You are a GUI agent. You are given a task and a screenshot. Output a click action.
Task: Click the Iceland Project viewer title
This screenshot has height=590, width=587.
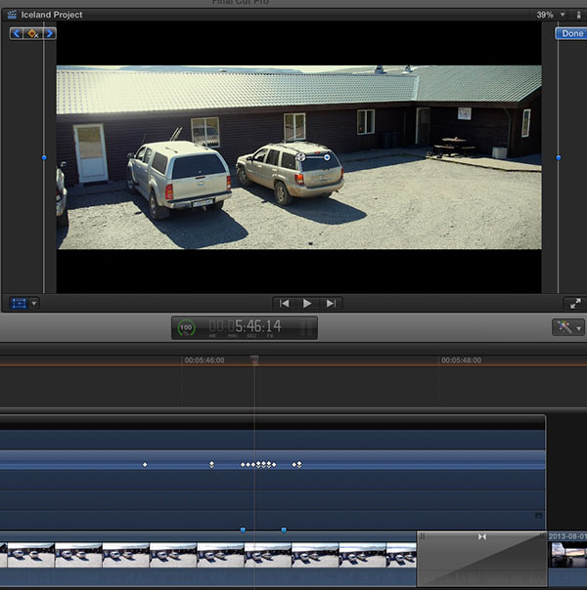pos(52,15)
